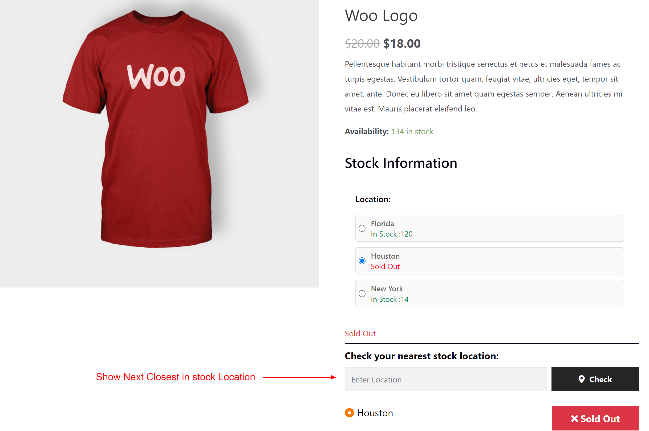The height and width of the screenshot is (431, 649).
Task: Click the orange Houston nearest-location radio indicator
Action: tap(349, 413)
